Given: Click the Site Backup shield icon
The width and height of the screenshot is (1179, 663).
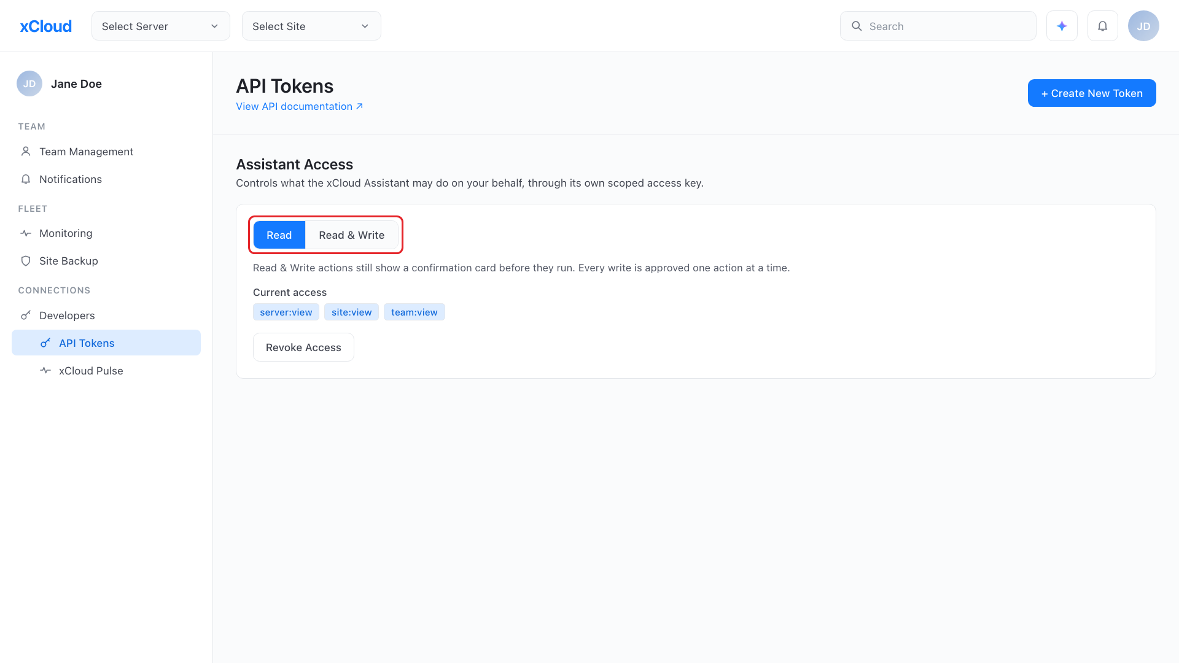Looking at the screenshot, I should (26, 261).
